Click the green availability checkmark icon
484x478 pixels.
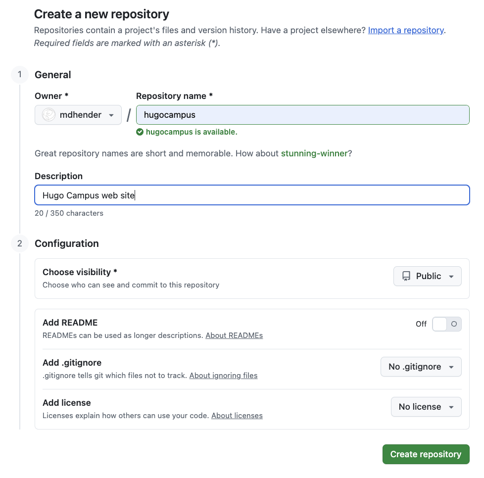(140, 132)
